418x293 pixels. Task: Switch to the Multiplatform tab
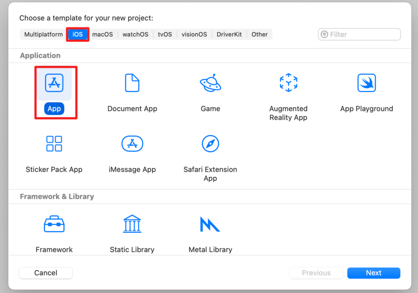coord(43,34)
